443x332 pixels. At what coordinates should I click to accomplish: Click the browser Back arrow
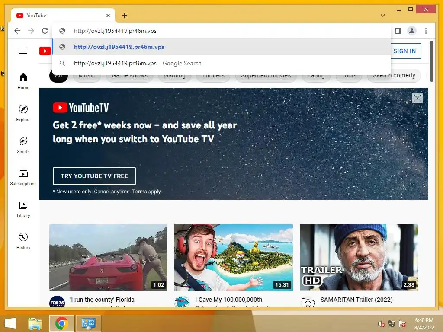click(x=17, y=31)
